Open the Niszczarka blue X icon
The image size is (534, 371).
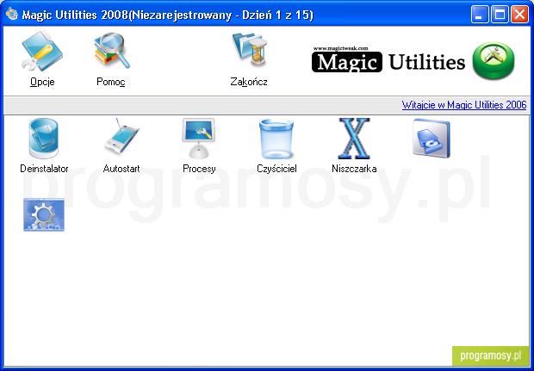(x=354, y=139)
